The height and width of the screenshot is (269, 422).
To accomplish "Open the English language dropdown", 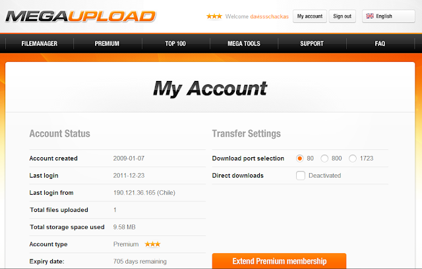I will click(x=388, y=16).
